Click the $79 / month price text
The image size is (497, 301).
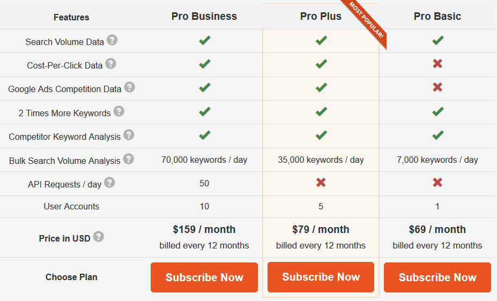[x=321, y=229]
